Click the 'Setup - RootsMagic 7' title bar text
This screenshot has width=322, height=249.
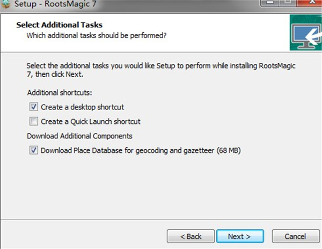click(55, 4)
